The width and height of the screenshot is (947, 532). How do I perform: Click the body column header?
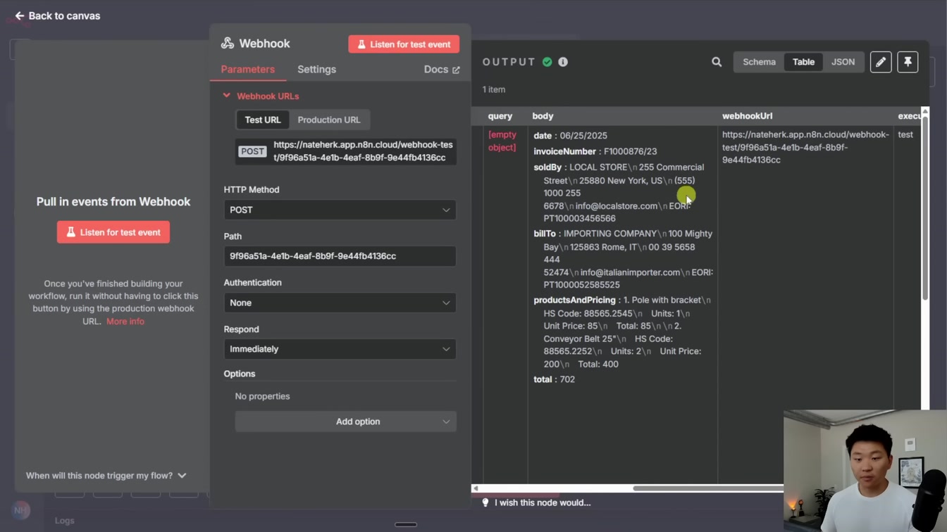543,116
